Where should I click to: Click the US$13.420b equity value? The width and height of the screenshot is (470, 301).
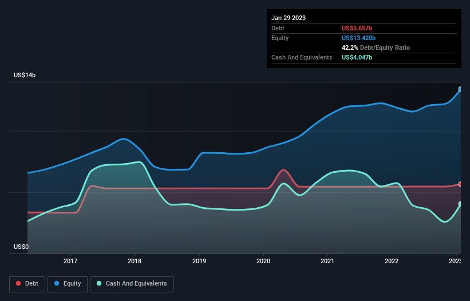pyautogui.click(x=358, y=38)
